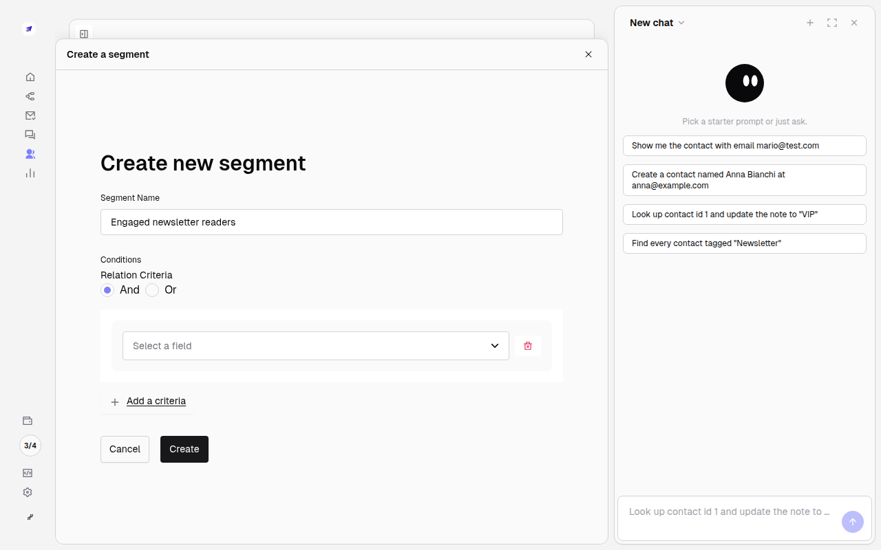This screenshot has height=550, width=881.
Task: Click the 'Relation Criteria' label
Action: (x=136, y=275)
